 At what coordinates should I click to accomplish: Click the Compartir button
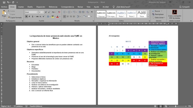click(x=184, y=7)
